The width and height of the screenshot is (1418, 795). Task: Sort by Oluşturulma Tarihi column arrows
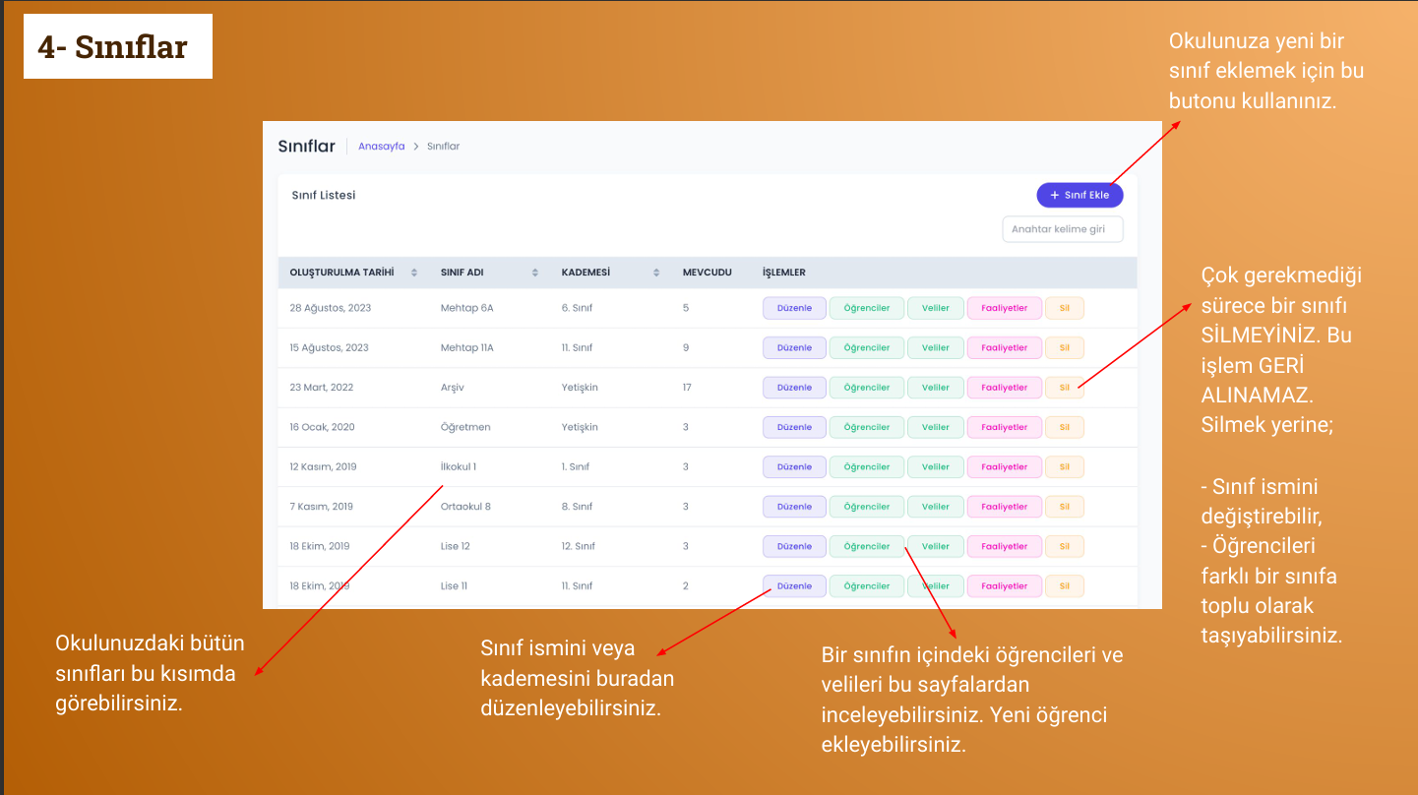(x=414, y=273)
